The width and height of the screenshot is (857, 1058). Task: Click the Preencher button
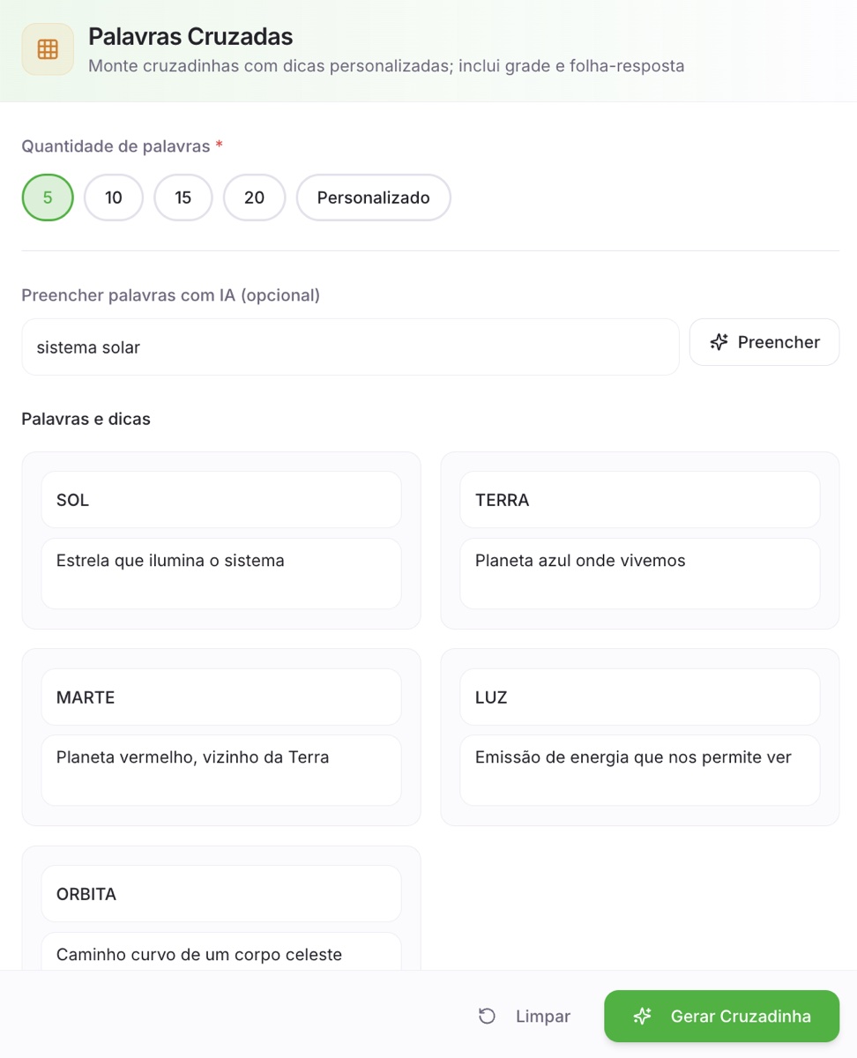764,342
